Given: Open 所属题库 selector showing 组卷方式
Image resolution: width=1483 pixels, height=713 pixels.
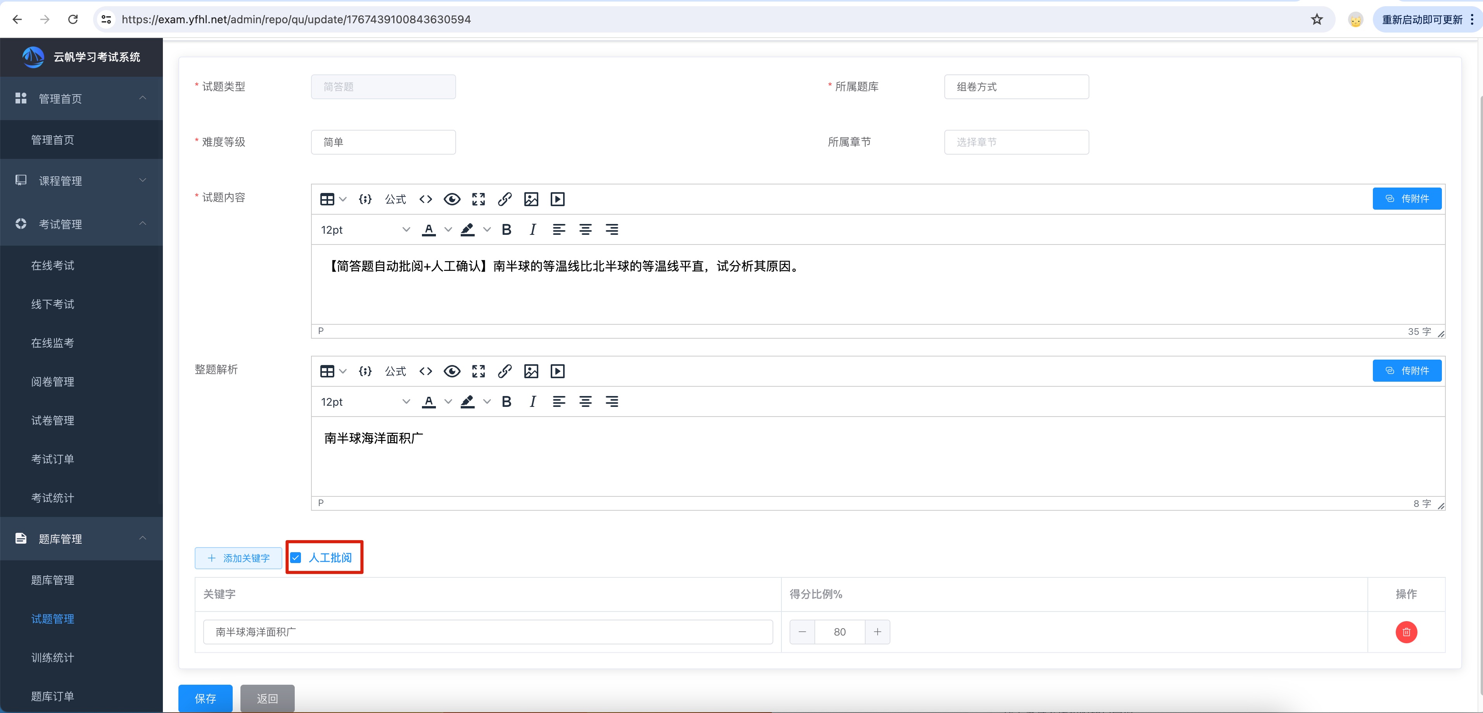Looking at the screenshot, I should click(1016, 87).
